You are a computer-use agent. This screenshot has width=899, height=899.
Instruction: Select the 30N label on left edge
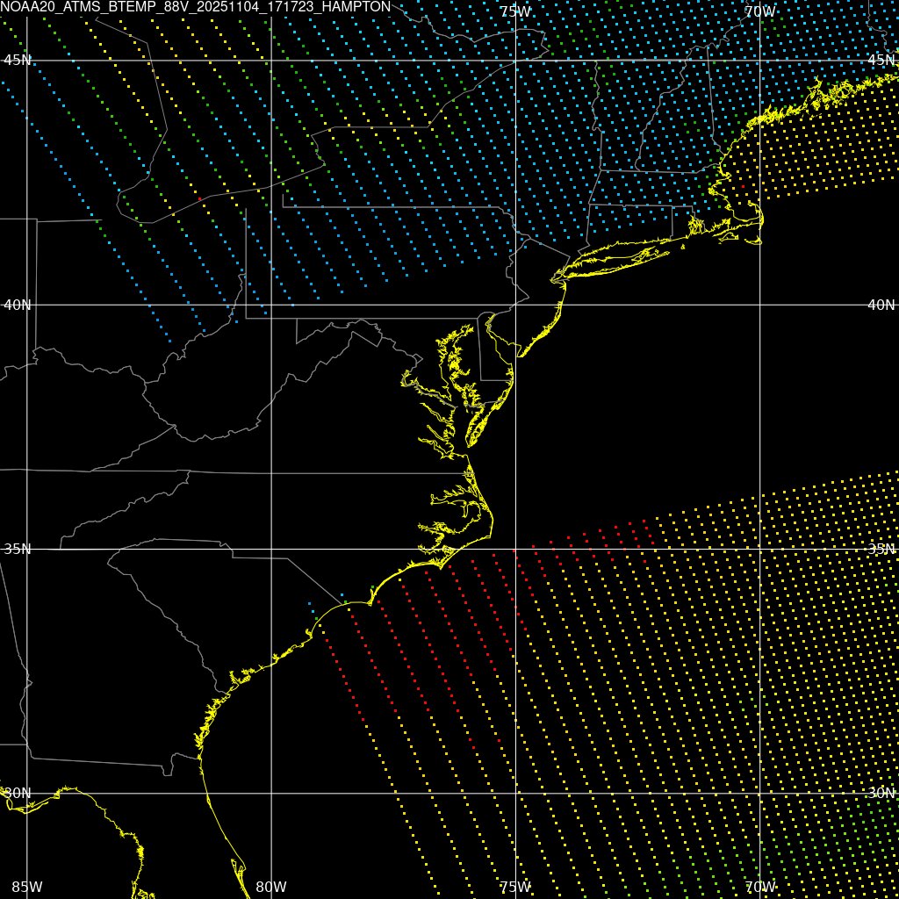coord(18,793)
